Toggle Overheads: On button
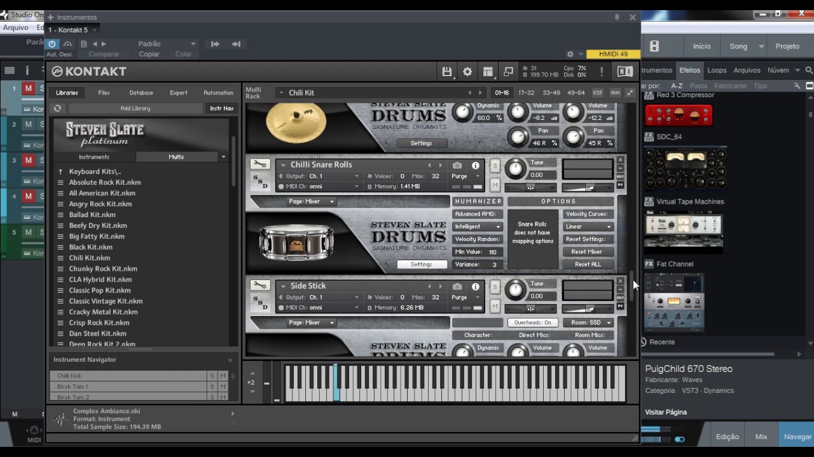Viewport: 814px width, 457px height. (x=533, y=322)
